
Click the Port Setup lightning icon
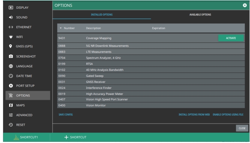[11, 86]
